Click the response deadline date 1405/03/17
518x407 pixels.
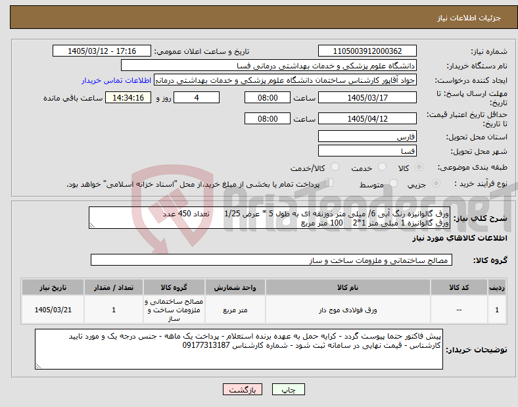pos(367,97)
